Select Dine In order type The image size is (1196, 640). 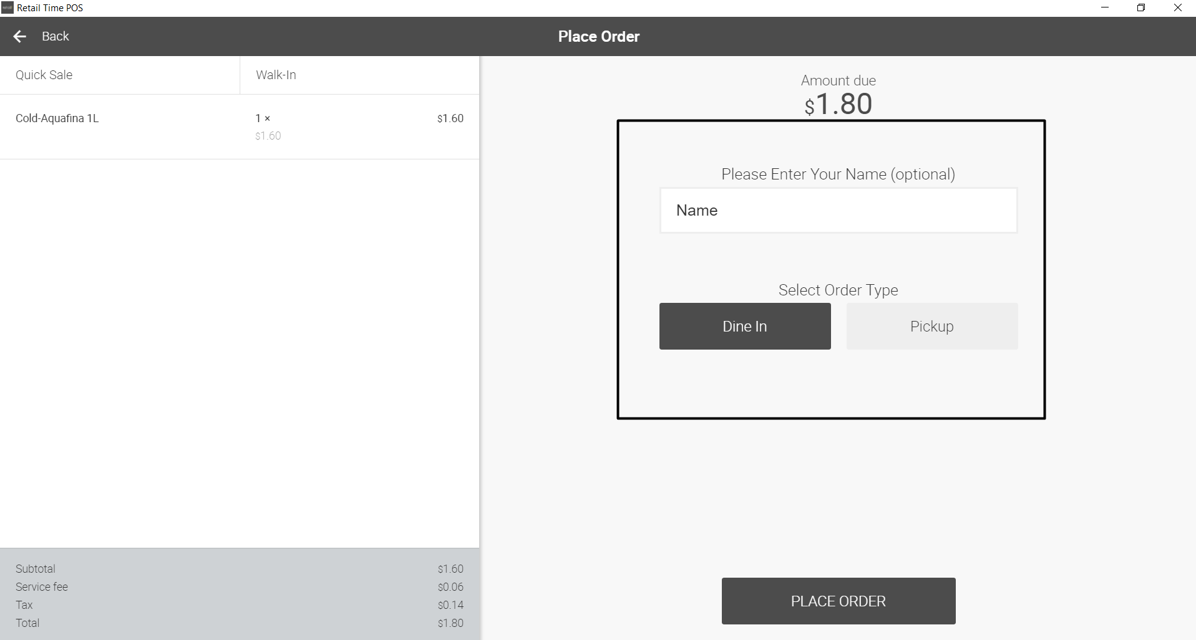[x=744, y=327]
